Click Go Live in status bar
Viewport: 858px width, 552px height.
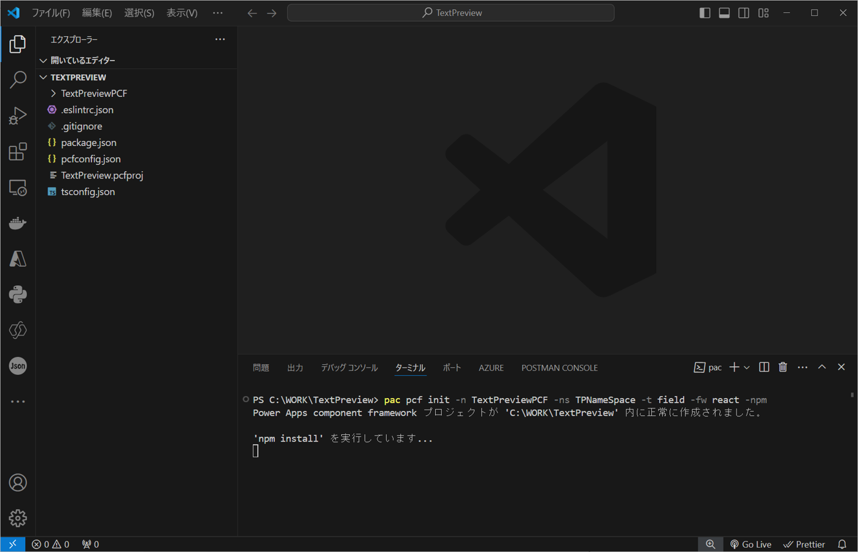click(751, 544)
